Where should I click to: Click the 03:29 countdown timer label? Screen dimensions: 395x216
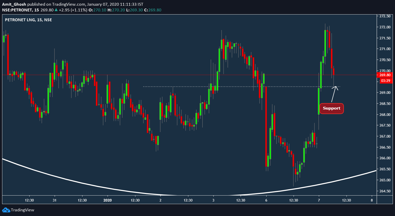[x=386, y=81]
